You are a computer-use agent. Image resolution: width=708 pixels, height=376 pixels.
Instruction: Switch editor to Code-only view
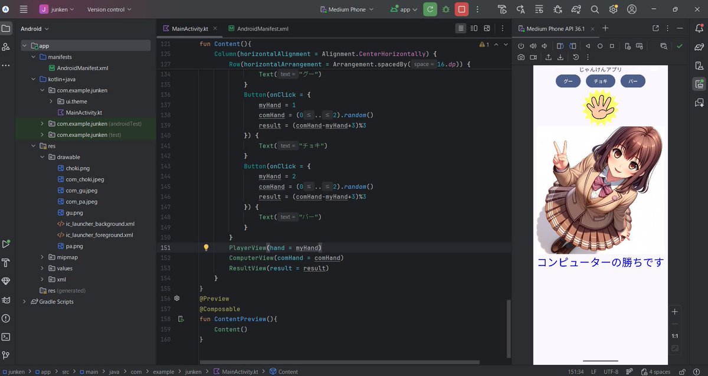[x=461, y=28]
